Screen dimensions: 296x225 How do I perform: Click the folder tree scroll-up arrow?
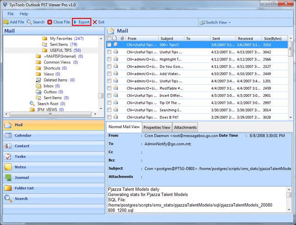pyautogui.click(x=101, y=39)
